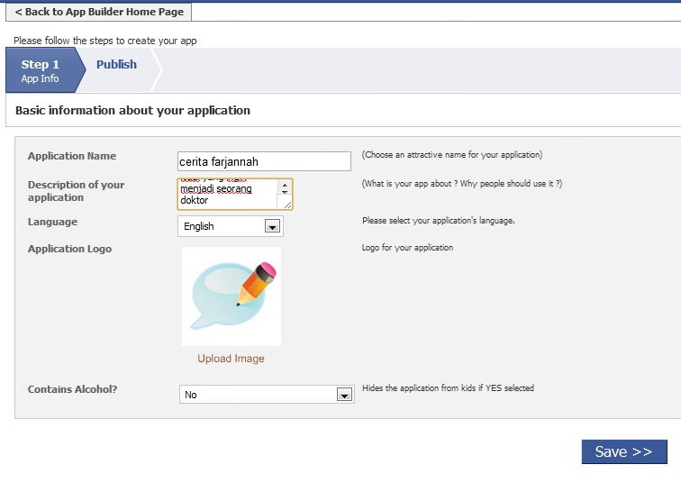Click the Application Logo label
Image resolution: width=681 pixels, height=483 pixels.
coord(69,249)
